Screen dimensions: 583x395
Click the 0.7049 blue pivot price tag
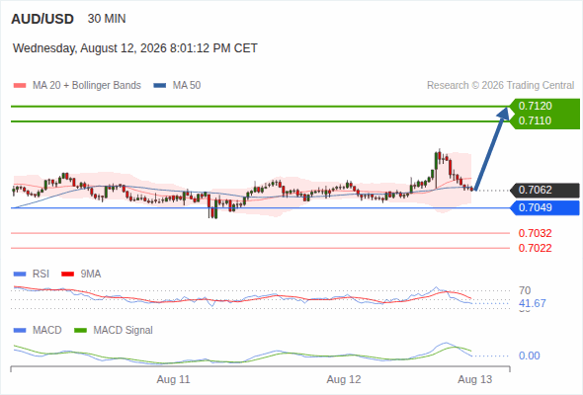point(544,207)
